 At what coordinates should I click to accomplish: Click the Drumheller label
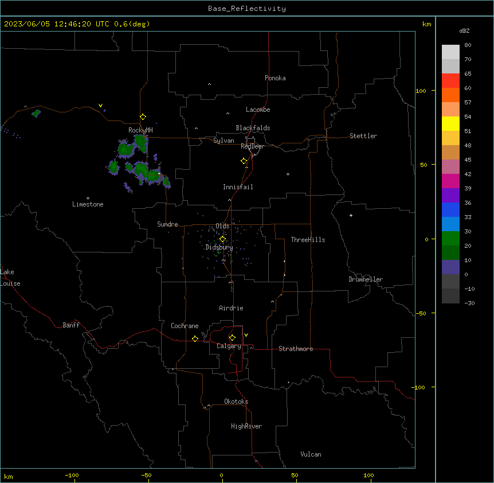point(366,279)
